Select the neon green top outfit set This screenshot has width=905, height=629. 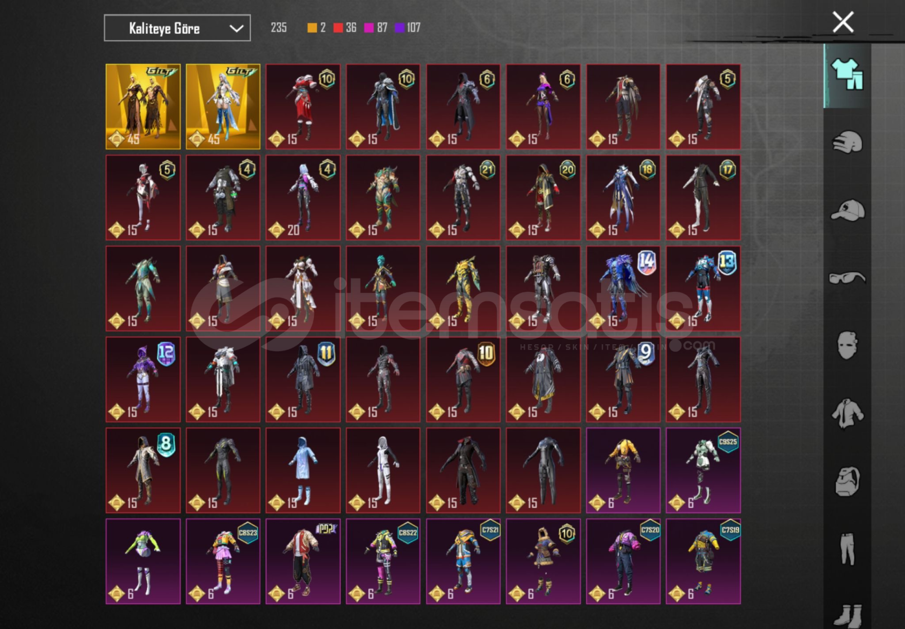(x=143, y=561)
